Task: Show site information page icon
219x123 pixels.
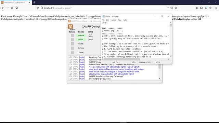Action: point(42,8)
